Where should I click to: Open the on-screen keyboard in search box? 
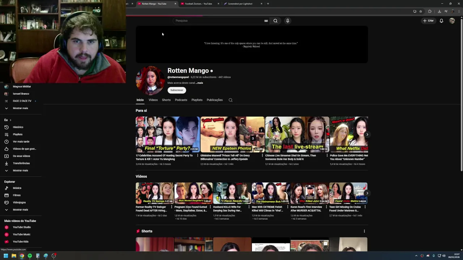(266, 21)
